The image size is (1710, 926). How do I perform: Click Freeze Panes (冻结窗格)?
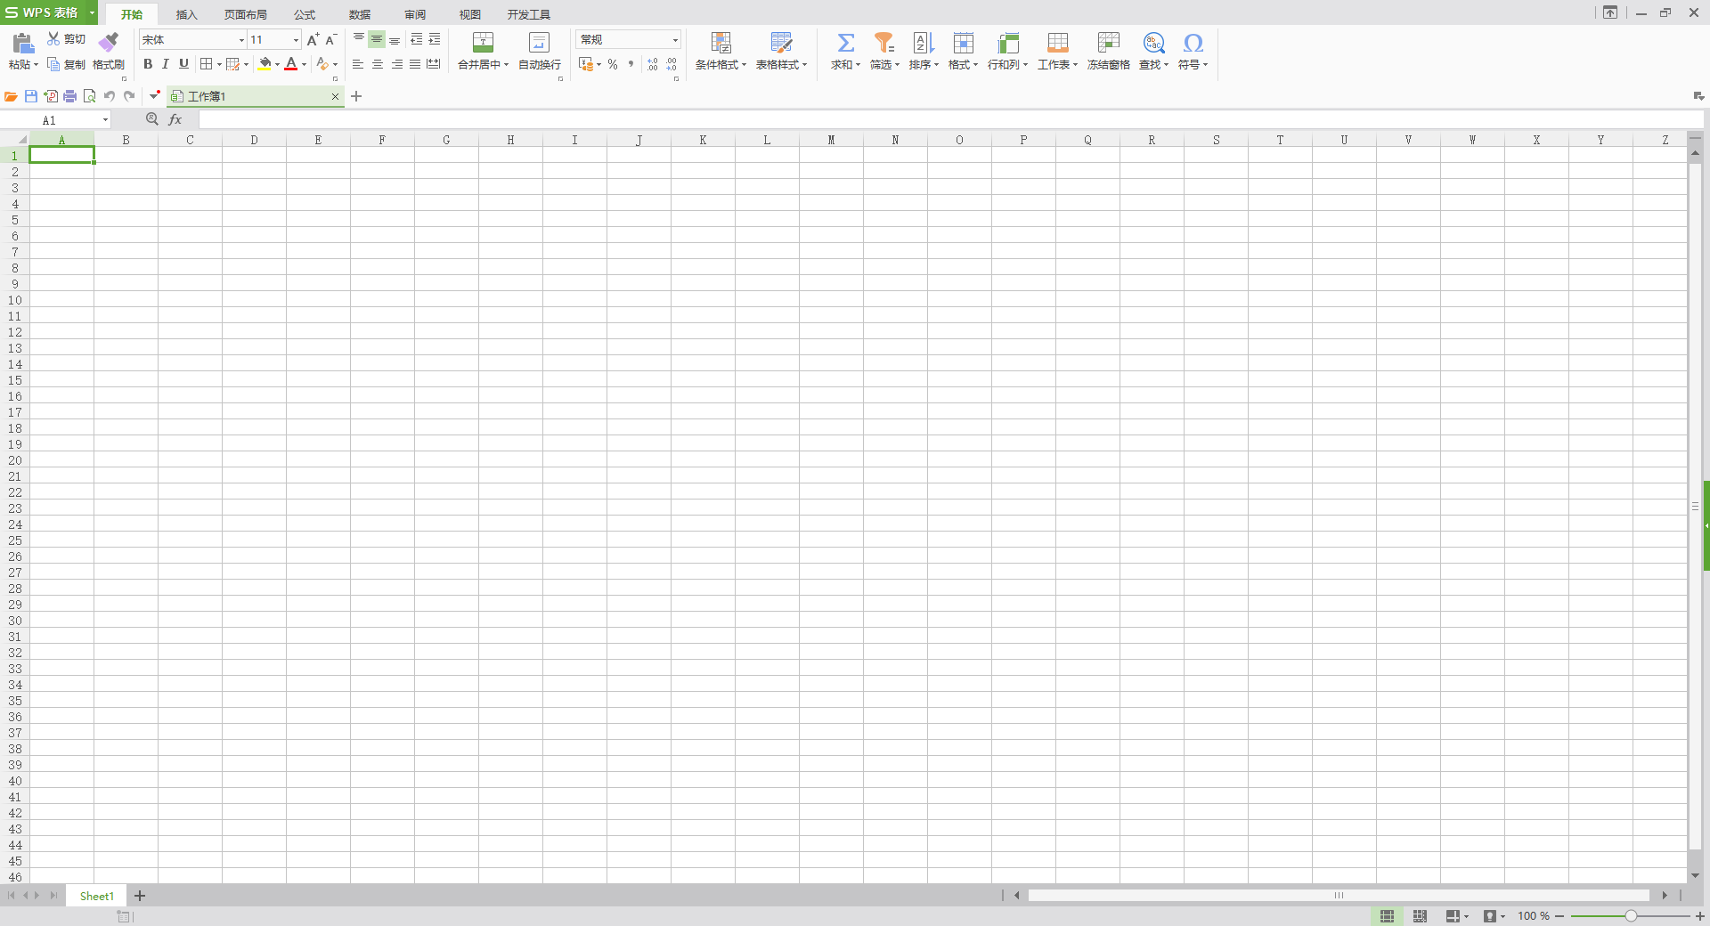coord(1108,52)
